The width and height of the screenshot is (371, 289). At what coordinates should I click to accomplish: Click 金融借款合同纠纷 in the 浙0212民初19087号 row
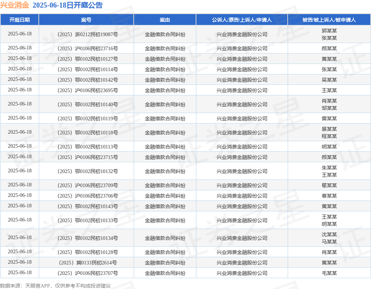tap(165, 34)
